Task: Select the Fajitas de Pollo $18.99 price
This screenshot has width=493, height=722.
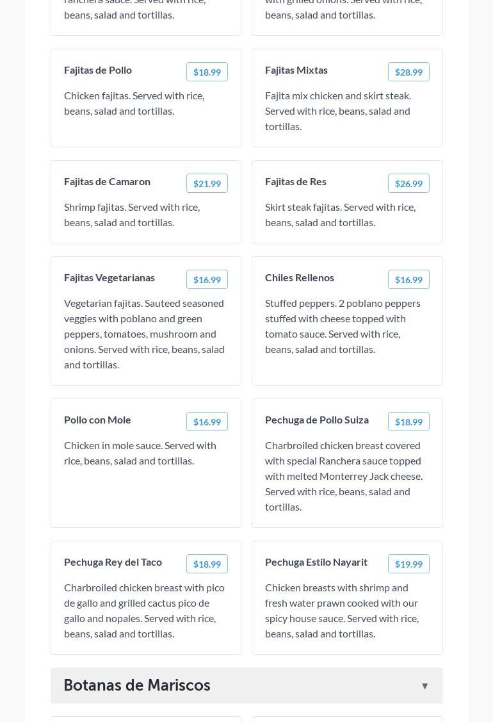Action: [x=207, y=72]
